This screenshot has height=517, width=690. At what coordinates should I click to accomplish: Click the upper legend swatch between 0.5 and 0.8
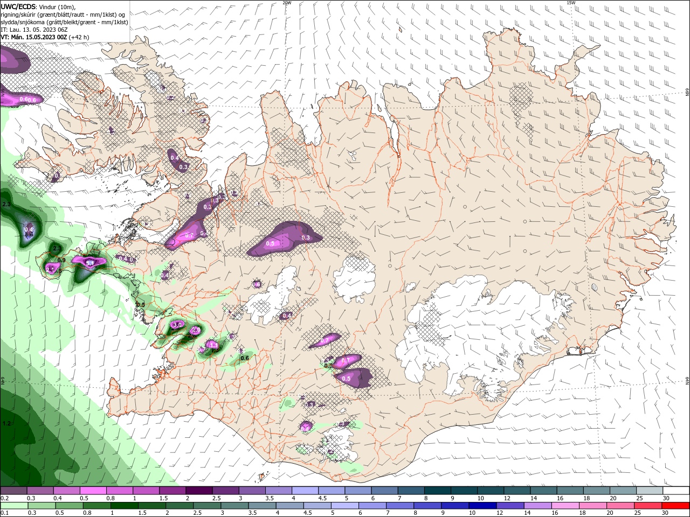coord(93,491)
